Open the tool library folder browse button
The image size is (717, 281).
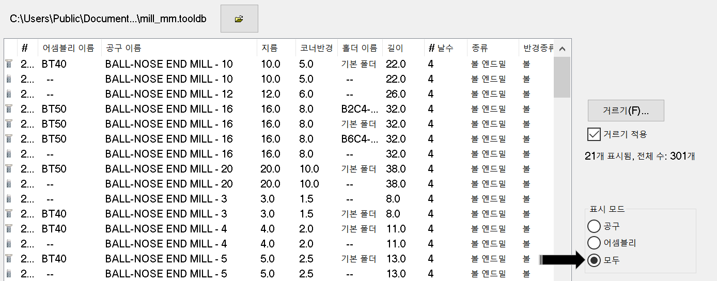pyautogui.click(x=239, y=19)
